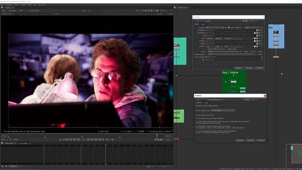Screen dimensions: 302x170
Task: Select the Key / Alpha backdrop label
Action: [230, 73]
